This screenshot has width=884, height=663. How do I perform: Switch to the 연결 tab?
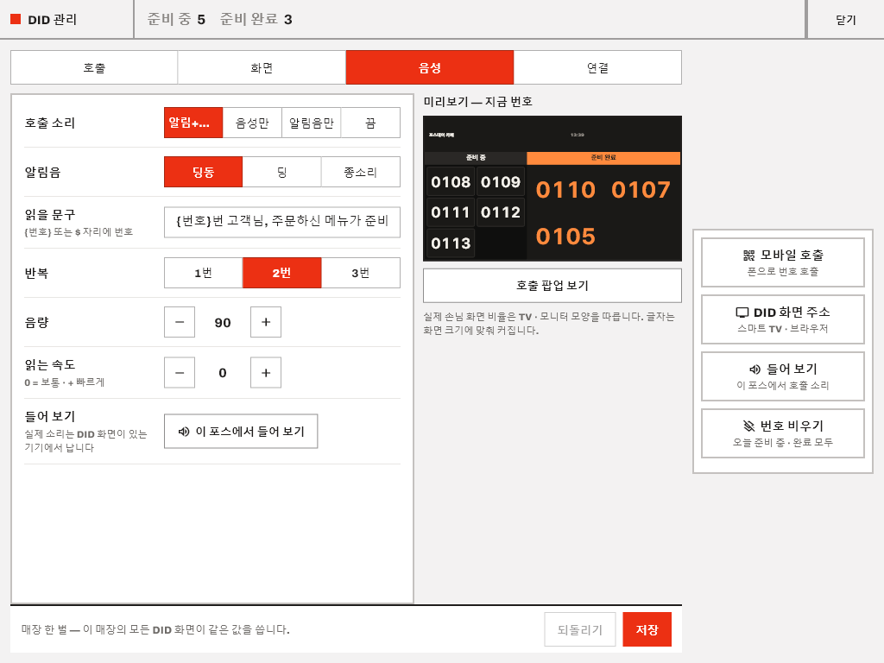coord(597,67)
